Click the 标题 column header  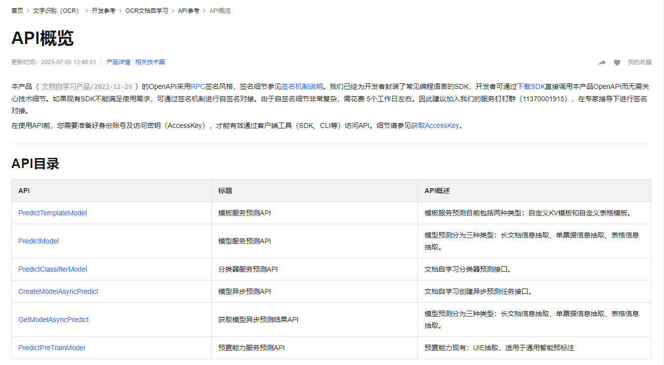315,191
